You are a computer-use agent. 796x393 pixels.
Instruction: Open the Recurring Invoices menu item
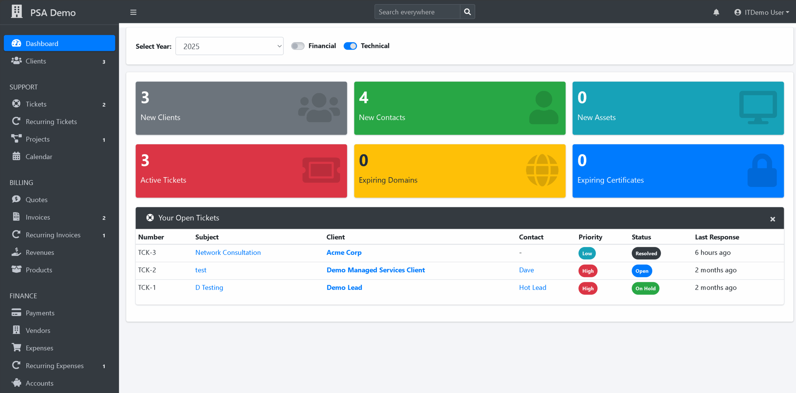53,235
